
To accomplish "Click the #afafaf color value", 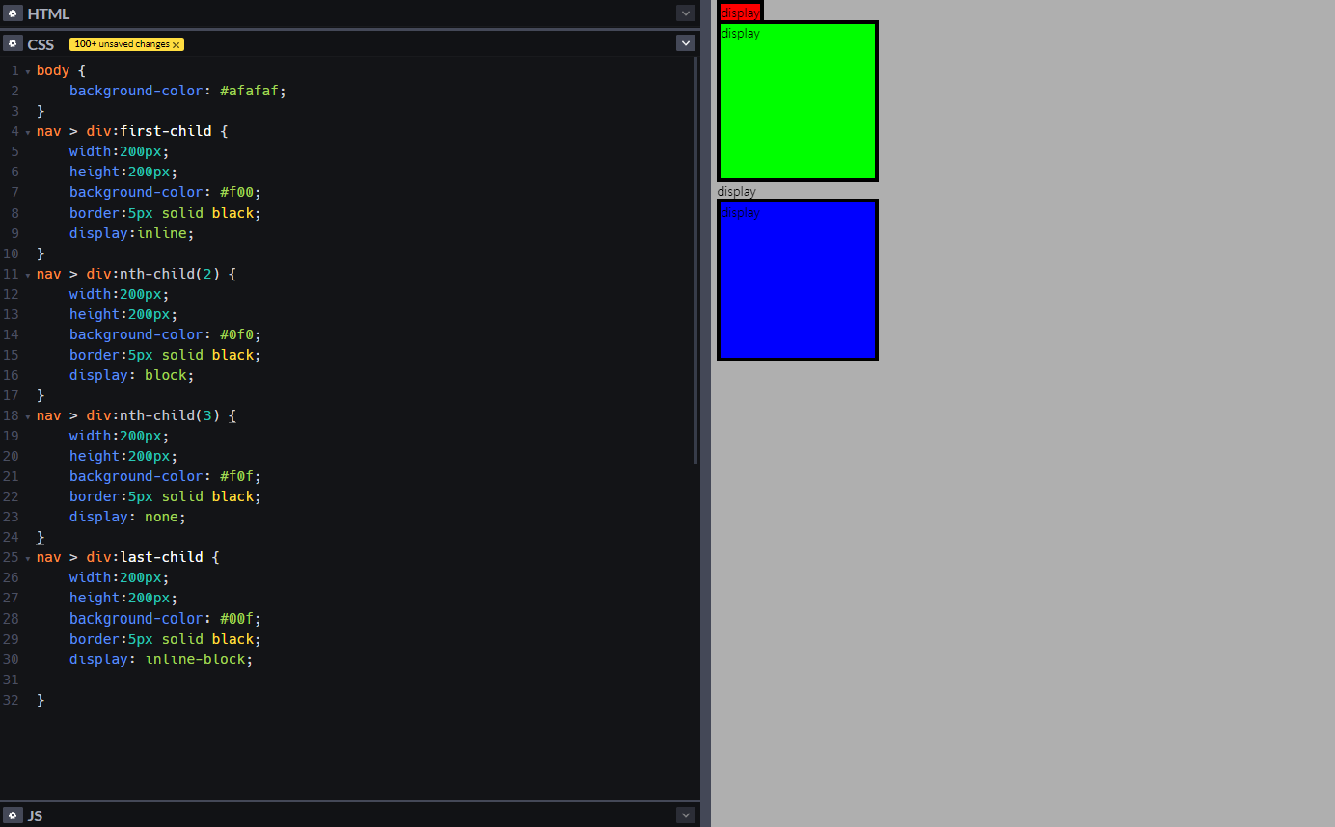I will 249,91.
